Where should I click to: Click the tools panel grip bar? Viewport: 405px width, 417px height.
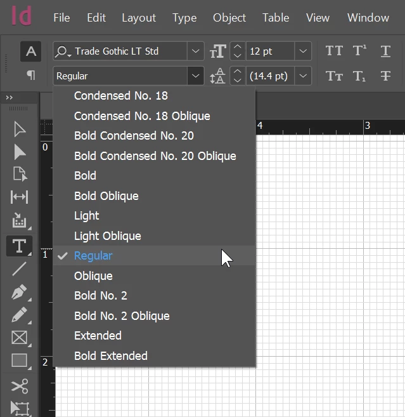pyautogui.click(x=18, y=109)
